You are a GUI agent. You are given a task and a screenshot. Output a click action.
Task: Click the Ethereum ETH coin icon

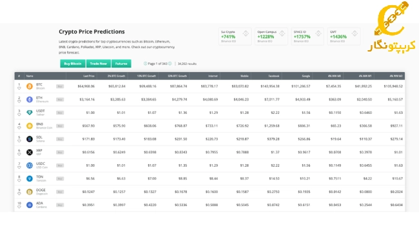(x=30, y=100)
